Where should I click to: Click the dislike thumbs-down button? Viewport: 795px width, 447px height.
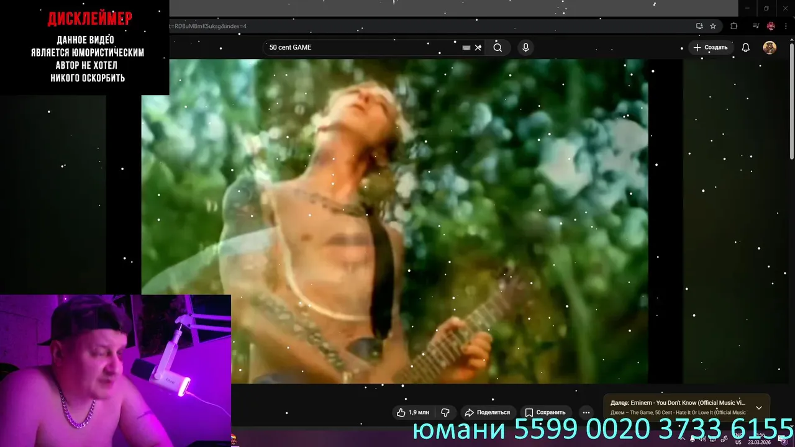(x=445, y=412)
